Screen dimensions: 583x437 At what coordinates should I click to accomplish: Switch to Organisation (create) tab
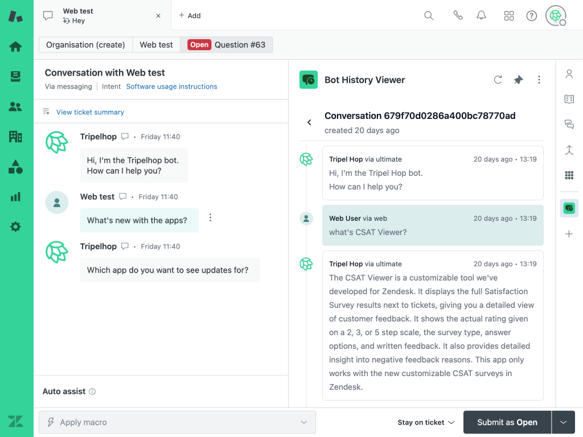click(85, 45)
